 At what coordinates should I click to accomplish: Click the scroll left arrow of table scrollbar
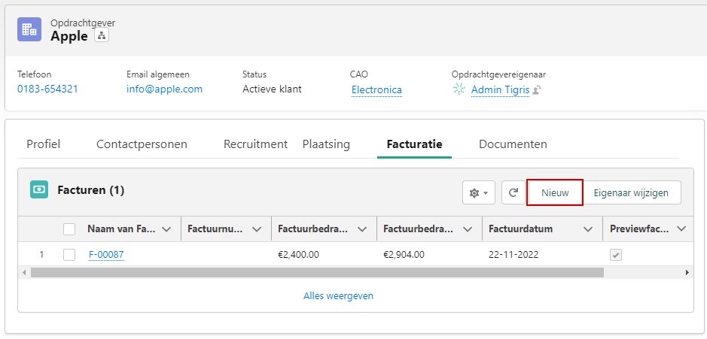click(x=24, y=272)
